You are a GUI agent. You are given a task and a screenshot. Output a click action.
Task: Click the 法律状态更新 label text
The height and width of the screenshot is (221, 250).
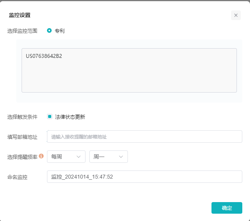pos(70,117)
